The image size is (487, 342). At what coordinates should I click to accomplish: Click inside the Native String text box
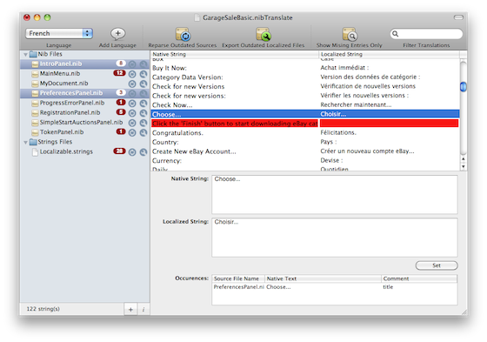(x=335, y=195)
